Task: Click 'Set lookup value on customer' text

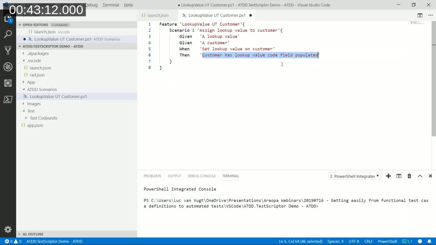Action: (x=237, y=49)
